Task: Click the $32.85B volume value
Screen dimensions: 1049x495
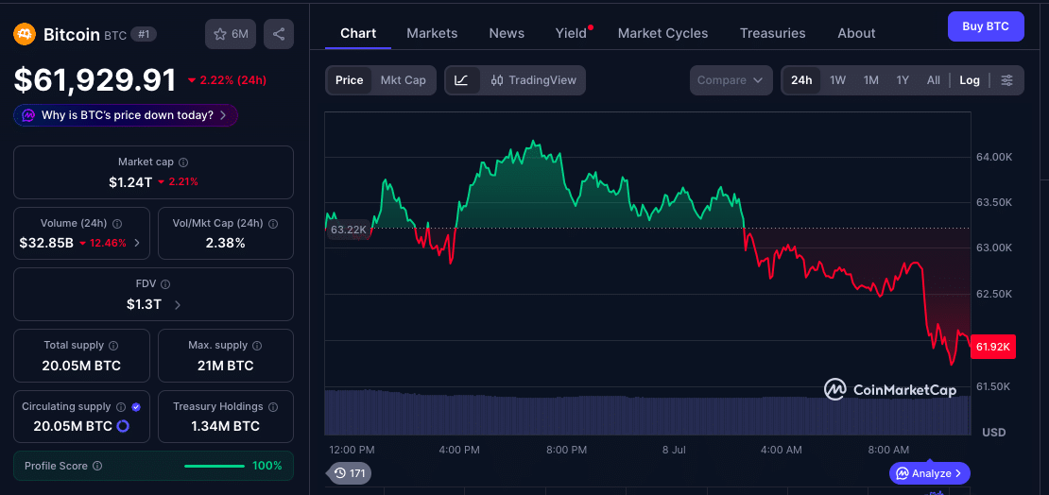Action: (46, 243)
